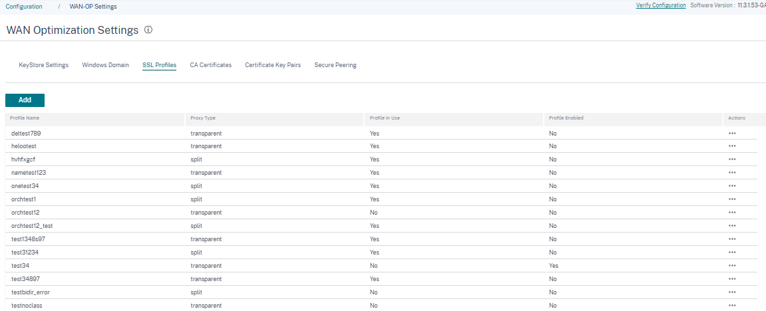Open actions menu for orchtest12 row

tap(732, 213)
